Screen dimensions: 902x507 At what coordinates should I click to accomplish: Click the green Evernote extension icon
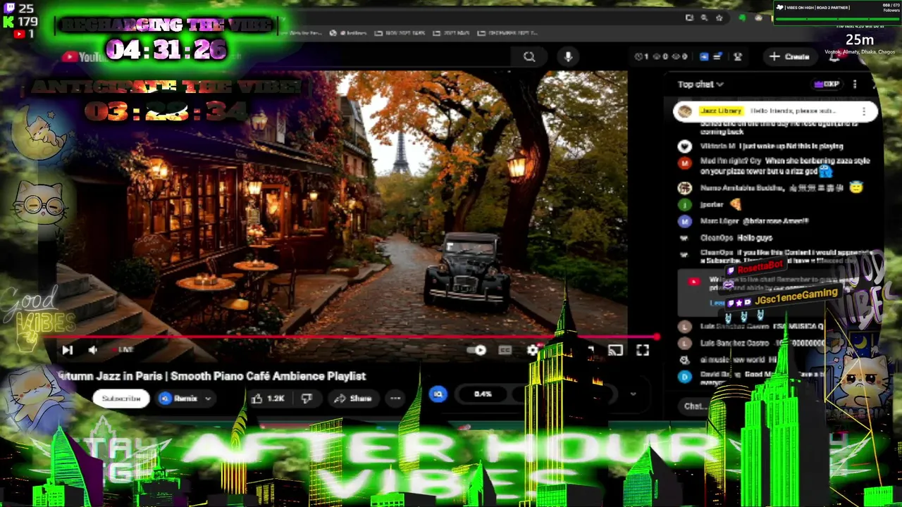(x=742, y=18)
